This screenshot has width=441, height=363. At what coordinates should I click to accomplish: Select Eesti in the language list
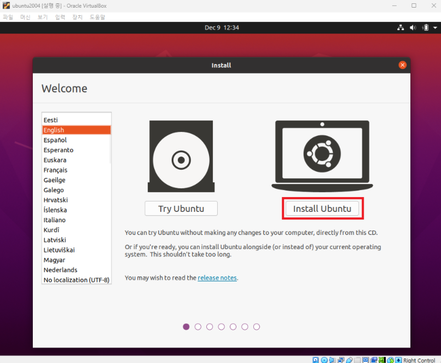point(76,120)
